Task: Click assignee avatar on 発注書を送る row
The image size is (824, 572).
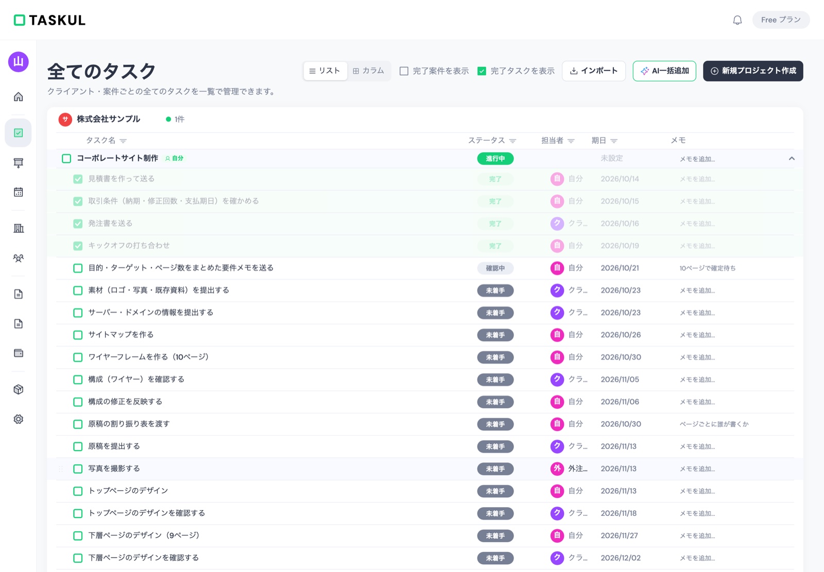Action: coord(557,223)
